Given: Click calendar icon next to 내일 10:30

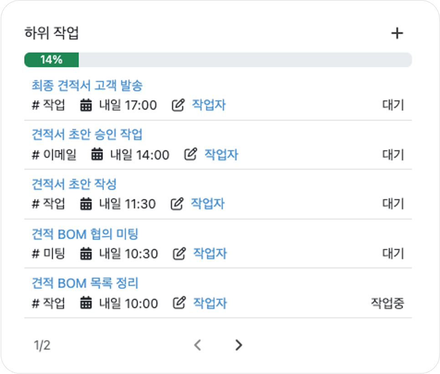Looking at the screenshot, I should 86,253.
